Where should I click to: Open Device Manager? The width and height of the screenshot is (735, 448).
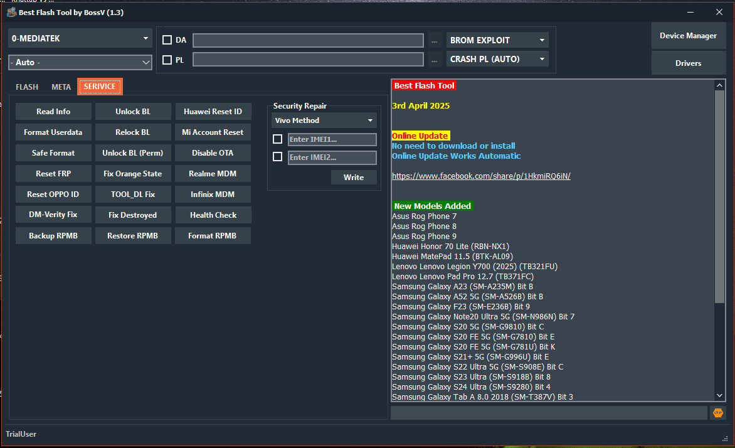(688, 36)
